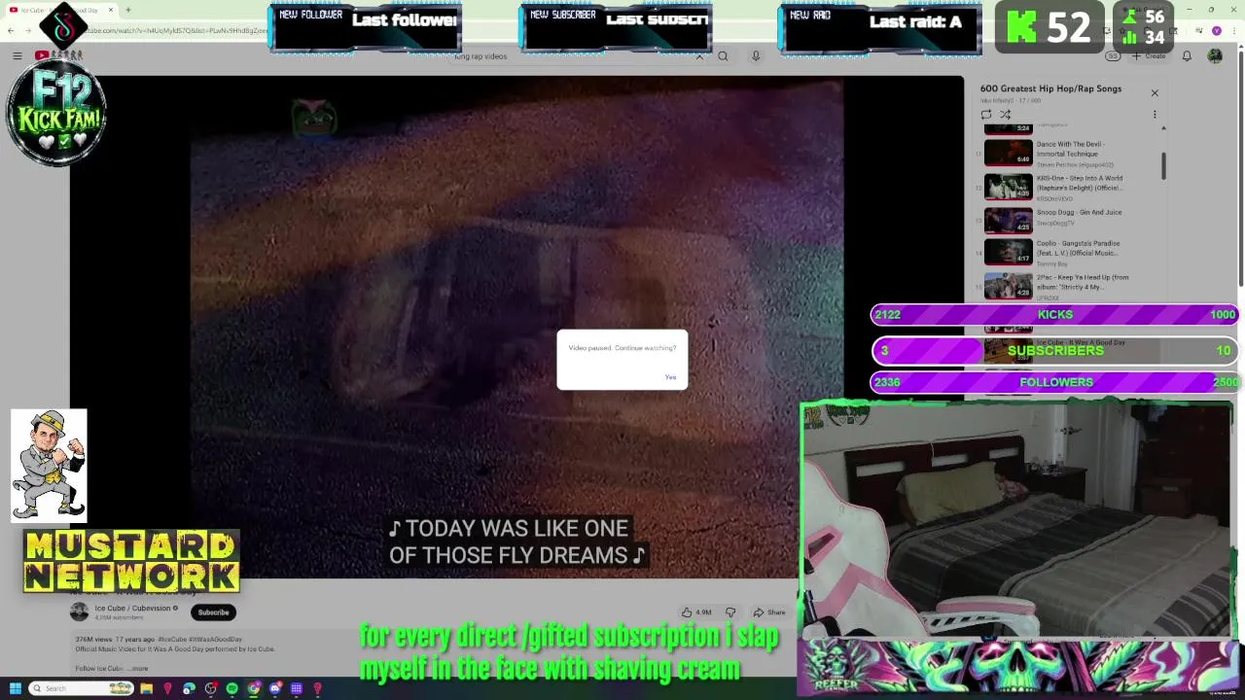Viewport: 1245px width, 700px height.
Task: Switch to Chrome in the taskbar
Action: (x=253, y=688)
